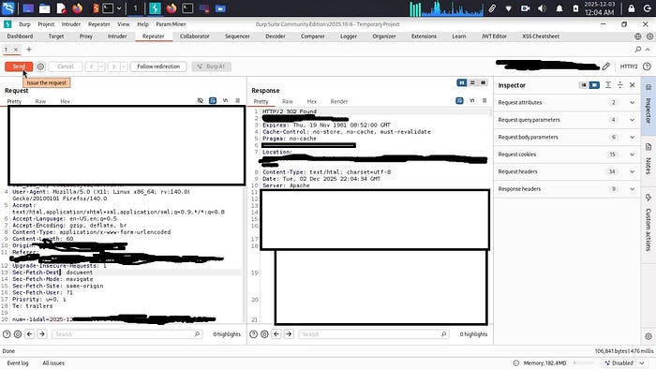This screenshot has height=369, width=656.
Task: Click the HTTP/2 protocol label
Action: (x=629, y=66)
